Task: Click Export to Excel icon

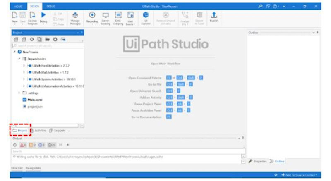Action: [x=199, y=15]
